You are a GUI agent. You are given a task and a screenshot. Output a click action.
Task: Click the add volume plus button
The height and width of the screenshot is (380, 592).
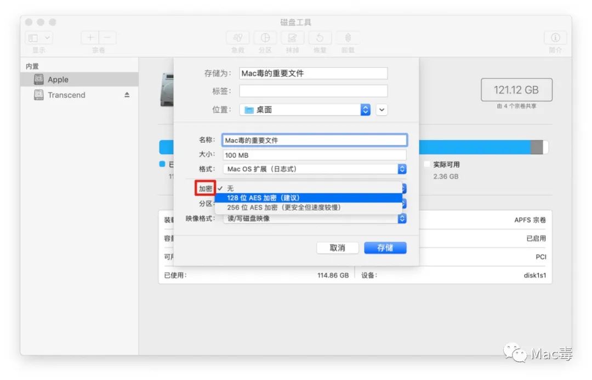pos(90,38)
